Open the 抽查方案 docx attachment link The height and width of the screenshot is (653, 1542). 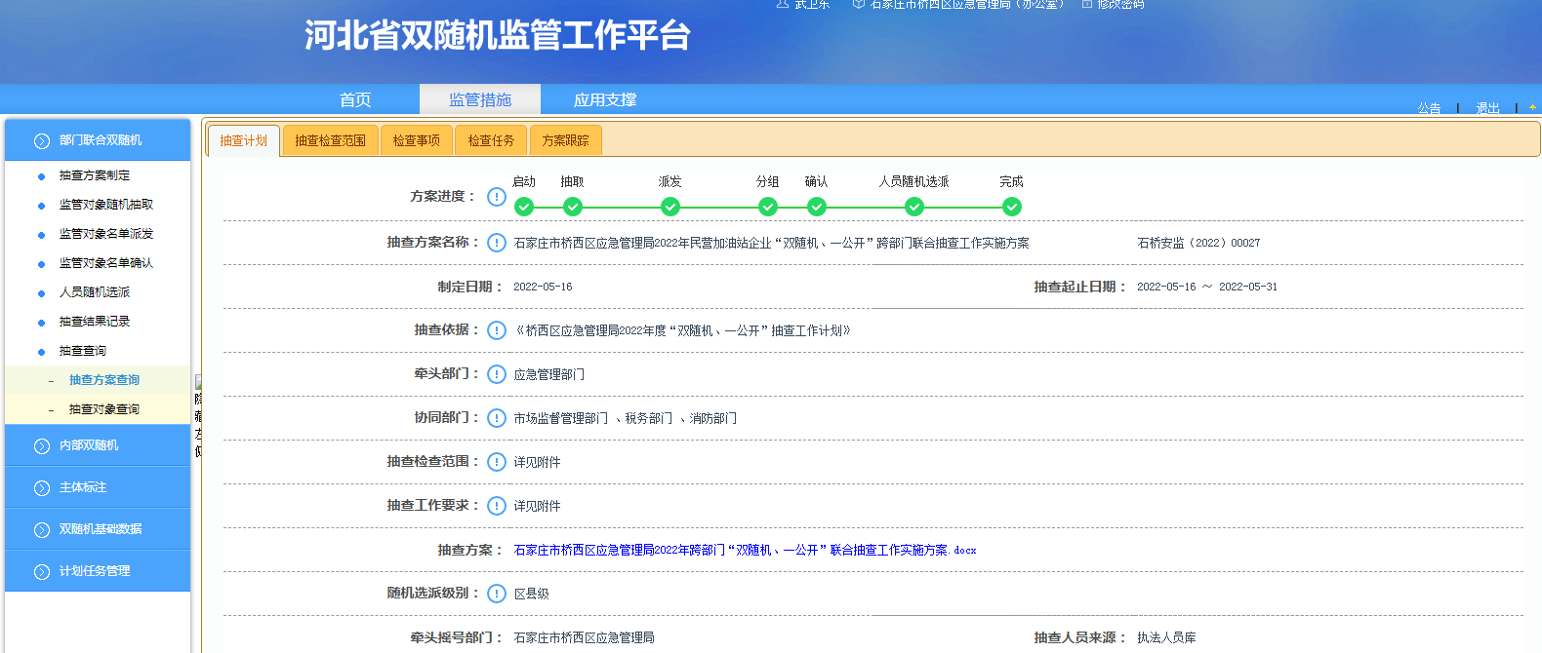tap(745, 550)
